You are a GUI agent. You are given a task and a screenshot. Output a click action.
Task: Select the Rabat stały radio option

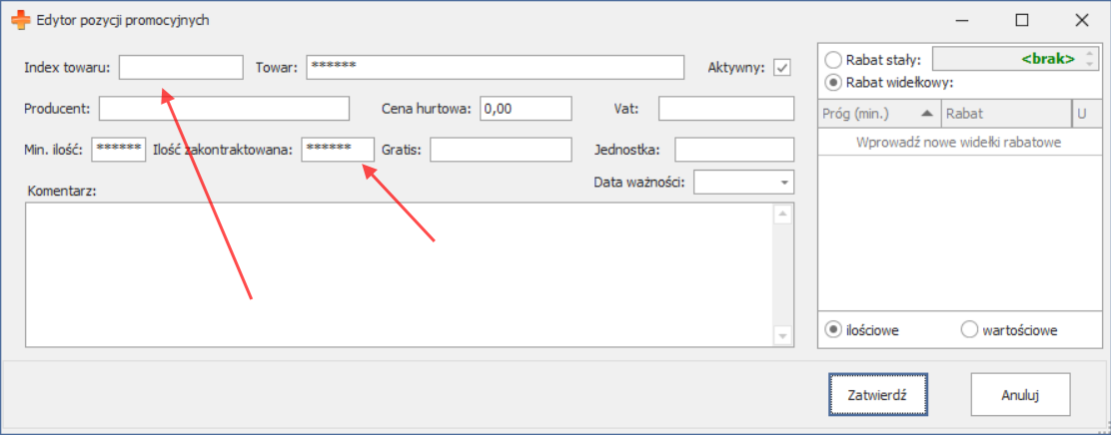point(832,59)
